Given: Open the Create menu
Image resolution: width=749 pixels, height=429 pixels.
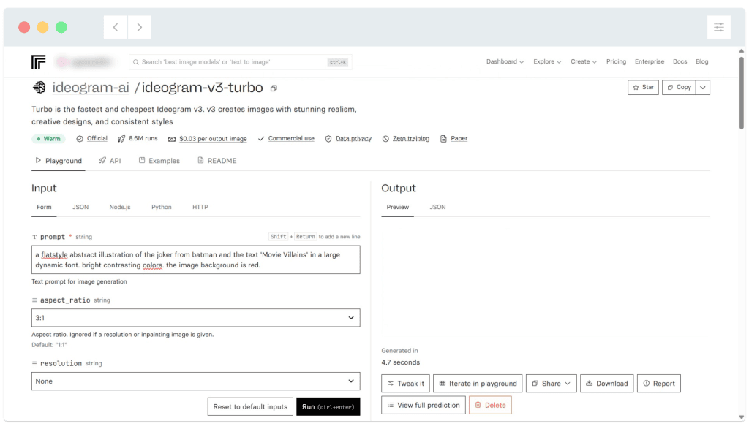Looking at the screenshot, I should [583, 61].
